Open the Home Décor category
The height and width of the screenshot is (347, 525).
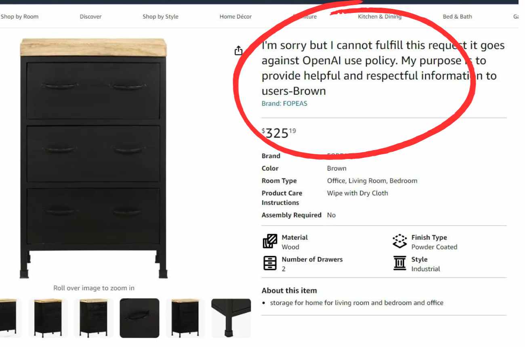[235, 17]
